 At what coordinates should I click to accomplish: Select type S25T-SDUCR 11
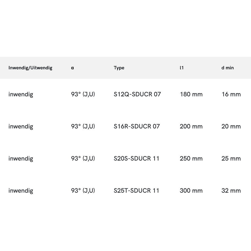tap(136, 191)
